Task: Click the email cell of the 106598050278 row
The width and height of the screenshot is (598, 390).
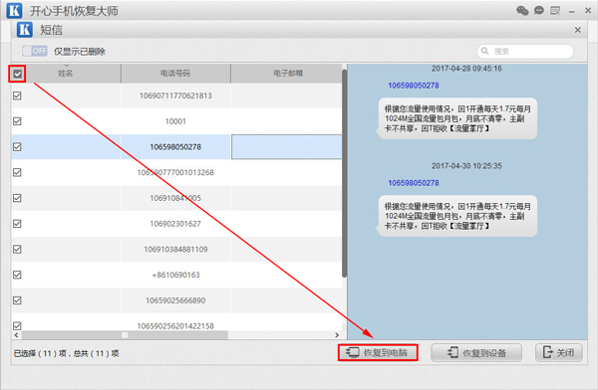Action: [286, 146]
